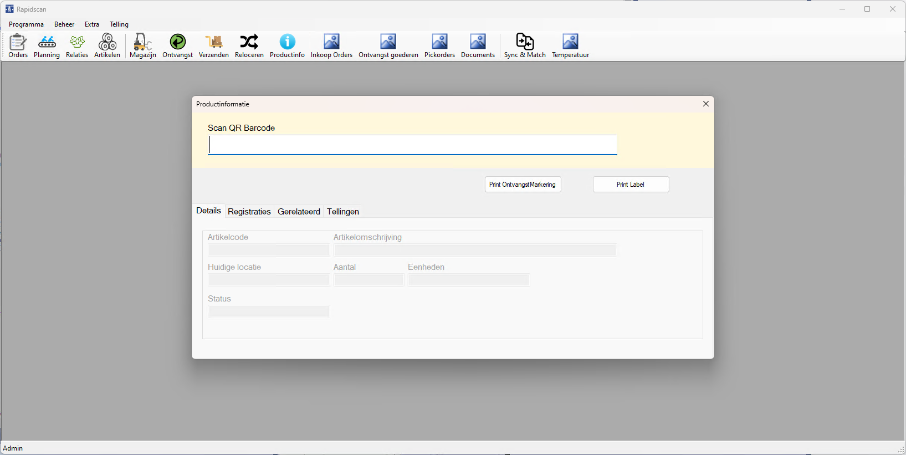
Task: Switch to the Registraties tab
Action: pyautogui.click(x=249, y=212)
